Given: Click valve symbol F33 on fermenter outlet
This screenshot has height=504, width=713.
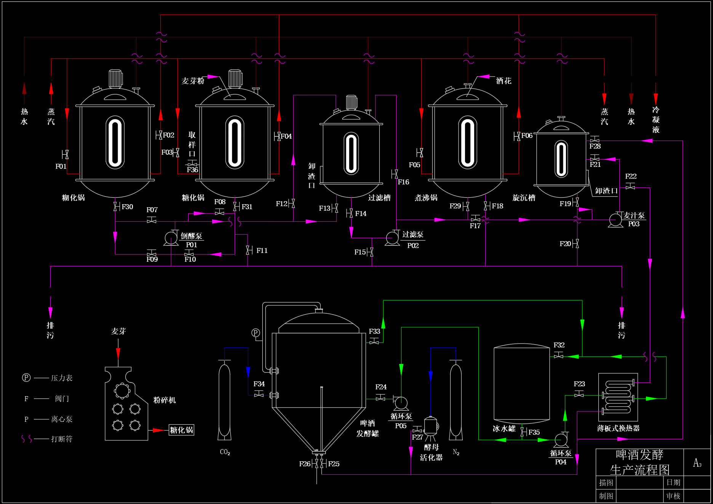Looking at the screenshot, I should [x=374, y=341].
